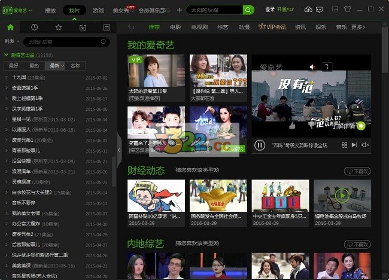Open downloads icon in sidebar

(x=83, y=28)
